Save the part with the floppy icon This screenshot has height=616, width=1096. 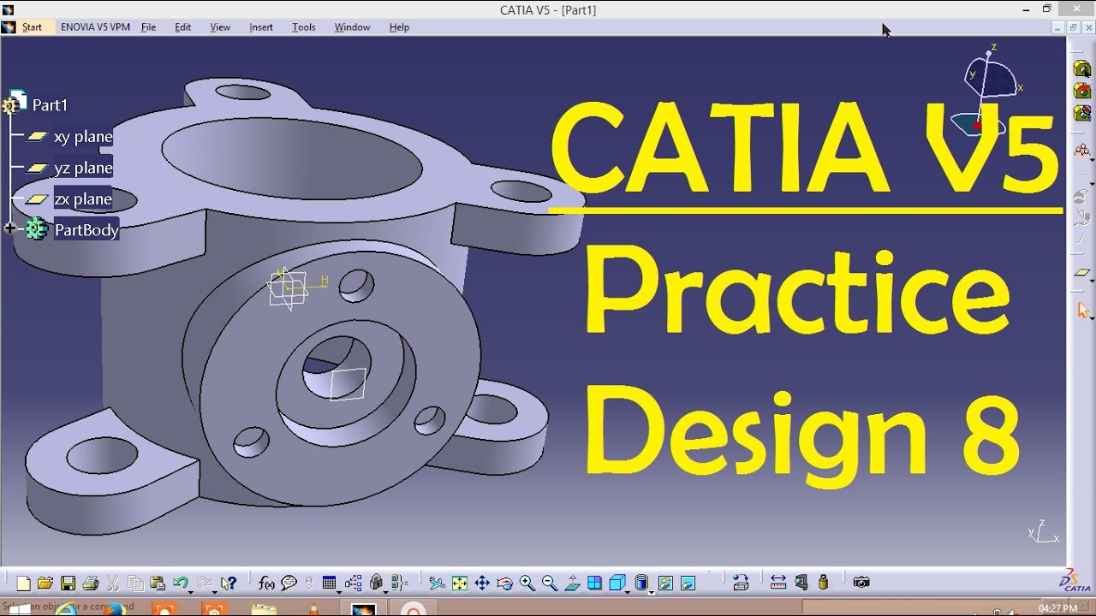[x=68, y=583]
